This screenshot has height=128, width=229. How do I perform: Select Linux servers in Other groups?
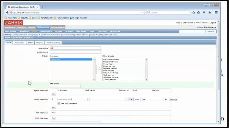pyautogui.click(x=109, y=66)
